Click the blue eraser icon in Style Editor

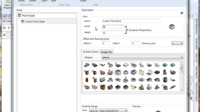[x=182, y=13]
